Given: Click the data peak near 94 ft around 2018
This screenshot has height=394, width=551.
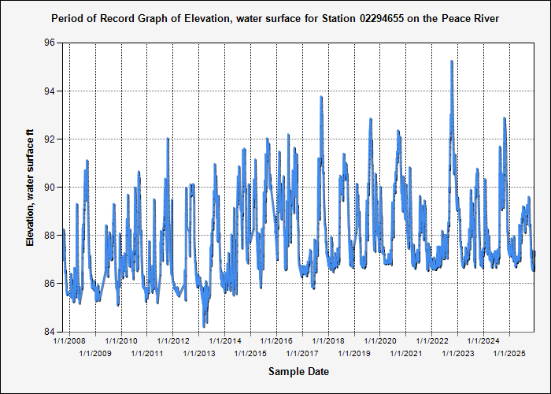Looking at the screenshot, I should point(321,98).
